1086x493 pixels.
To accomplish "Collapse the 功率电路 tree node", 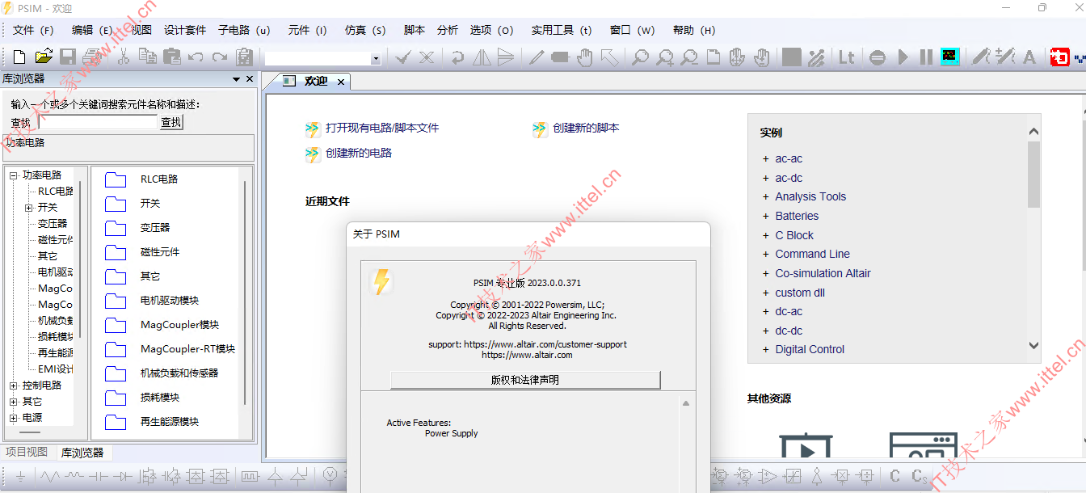I will (x=14, y=175).
